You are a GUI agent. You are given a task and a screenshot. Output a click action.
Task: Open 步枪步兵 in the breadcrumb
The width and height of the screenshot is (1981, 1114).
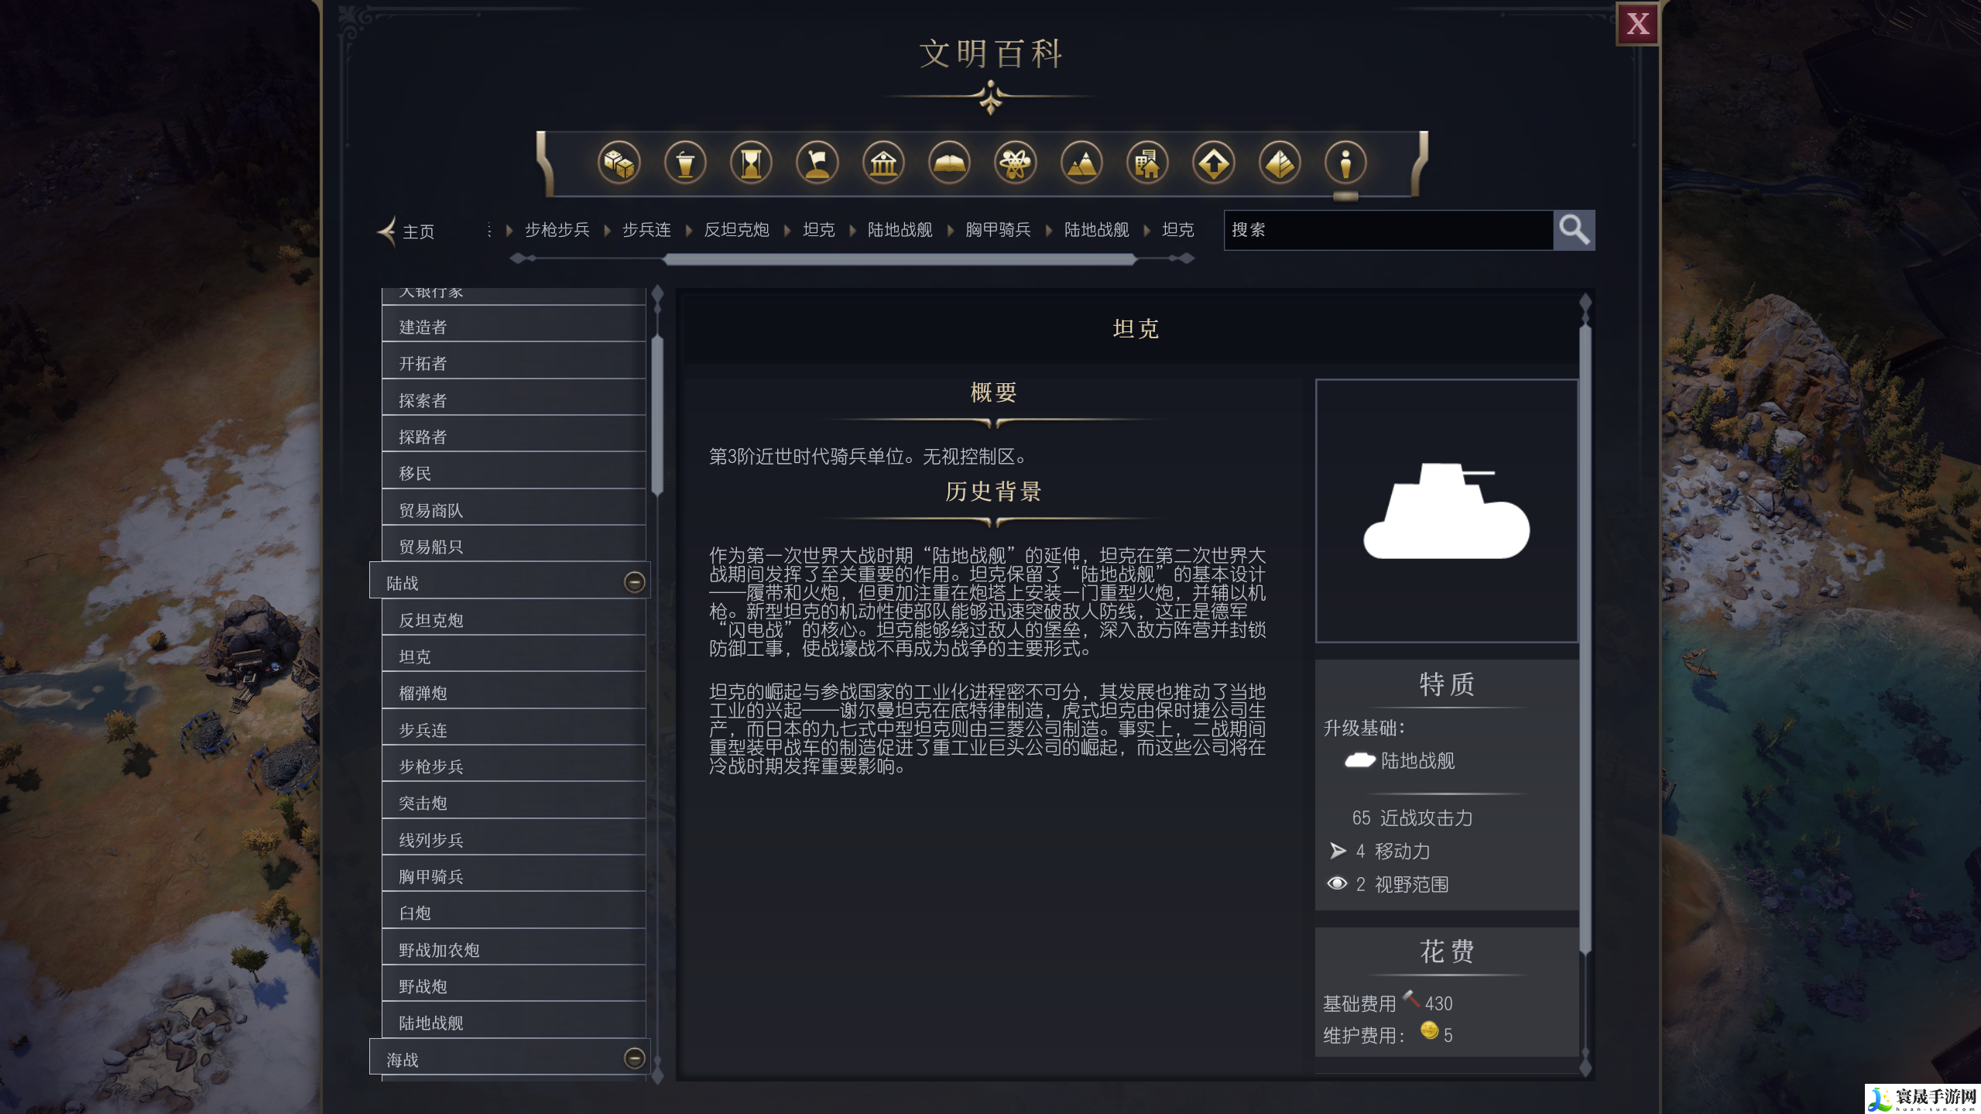click(x=557, y=230)
